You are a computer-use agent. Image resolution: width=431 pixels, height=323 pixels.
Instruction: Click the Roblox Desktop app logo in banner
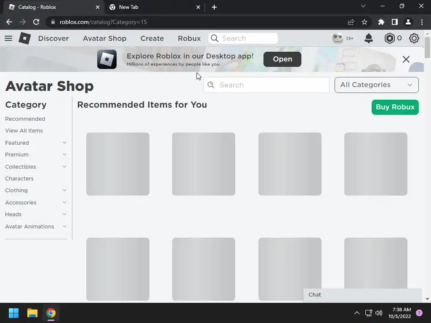tap(107, 59)
